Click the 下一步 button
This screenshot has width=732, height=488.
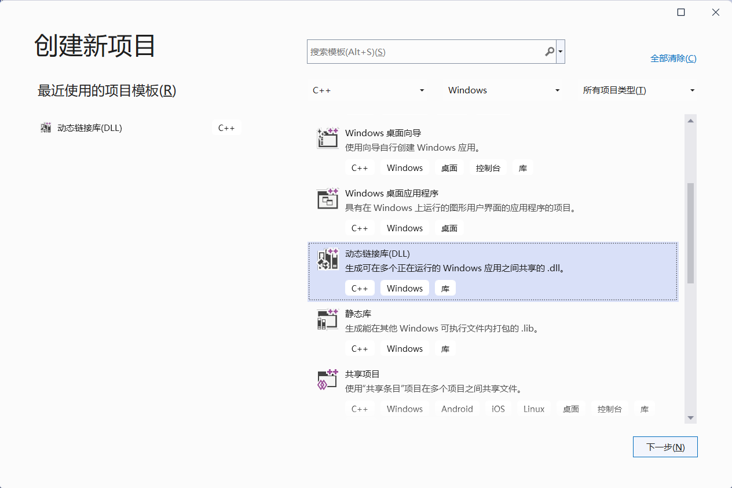click(665, 446)
